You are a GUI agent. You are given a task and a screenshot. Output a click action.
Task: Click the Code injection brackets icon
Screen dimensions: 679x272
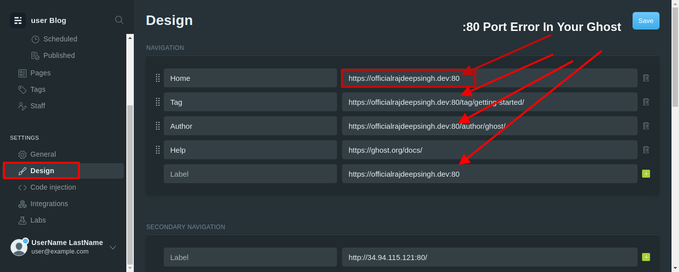[22, 187]
